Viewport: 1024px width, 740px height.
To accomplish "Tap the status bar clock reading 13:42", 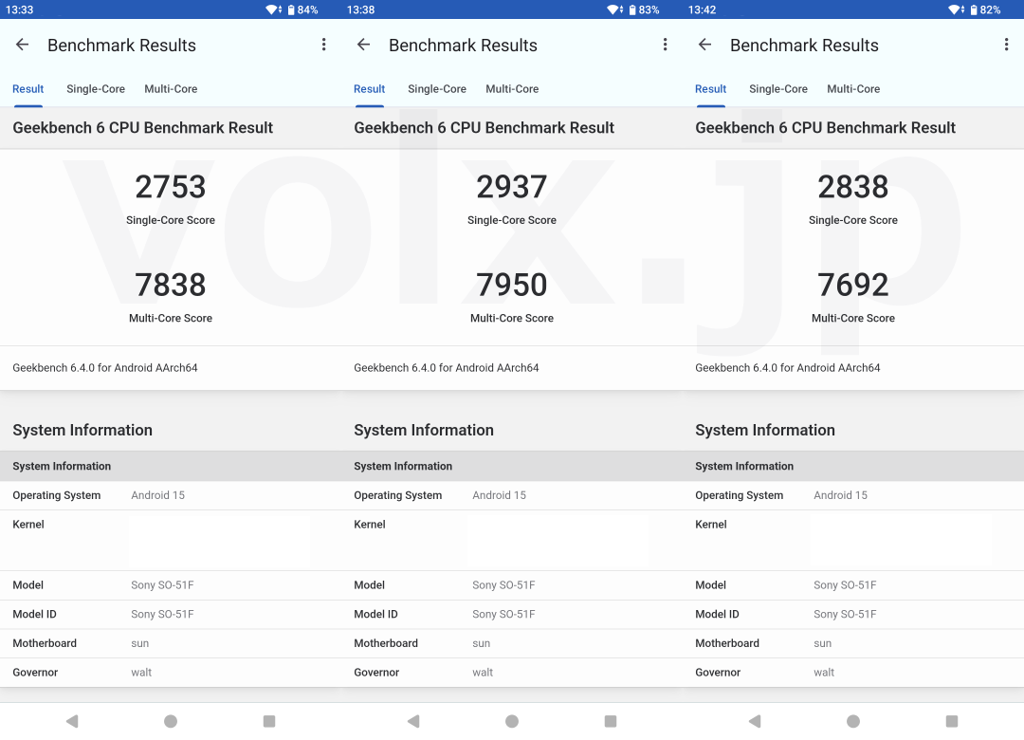I will tap(702, 9).
